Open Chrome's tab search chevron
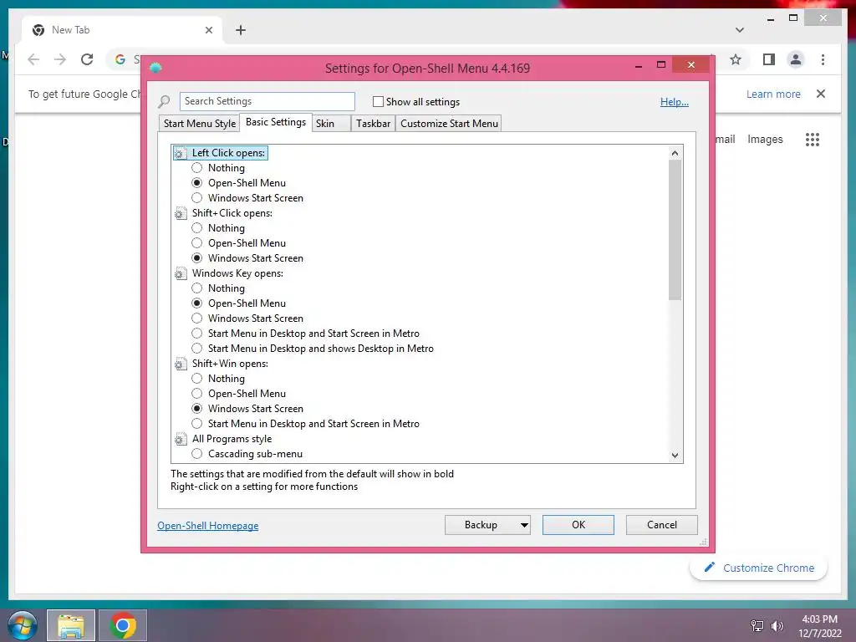The width and height of the screenshot is (856, 642). 739,30
